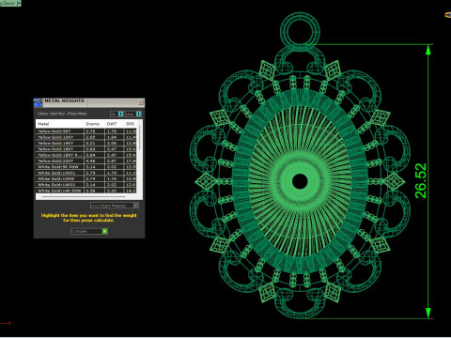Click the metal table's vertical scrollbar
451x338 pixels.
pos(139,138)
